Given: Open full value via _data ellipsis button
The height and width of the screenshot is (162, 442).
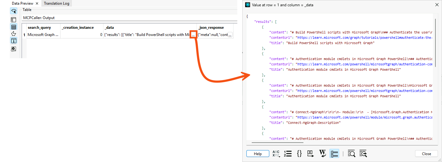Looking at the screenshot, I should [193, 35].
